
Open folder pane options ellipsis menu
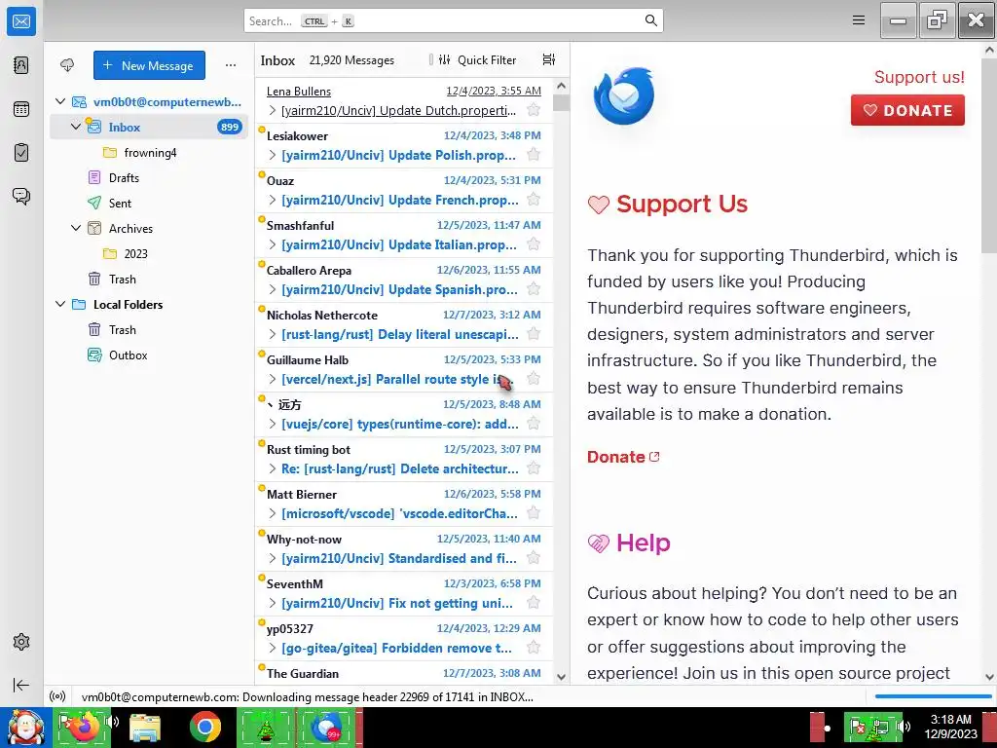pyautogui.click(x=230, y=65)
